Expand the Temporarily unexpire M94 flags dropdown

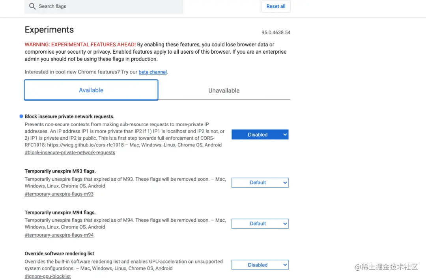coord(260,224)
